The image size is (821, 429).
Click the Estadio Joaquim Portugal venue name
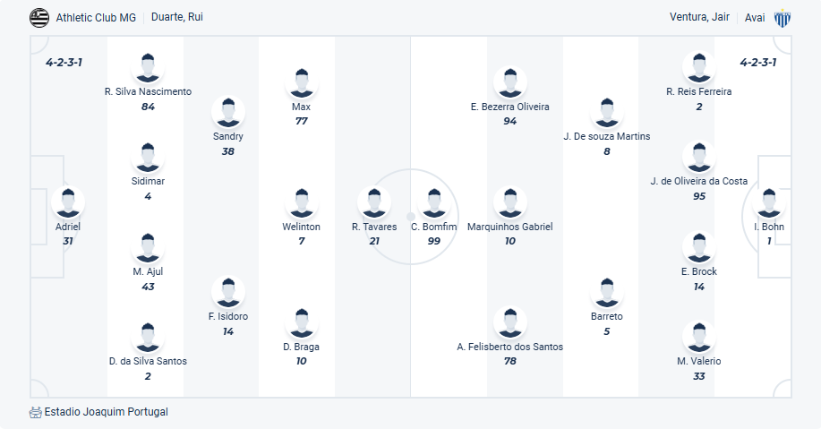pos(106,412)
